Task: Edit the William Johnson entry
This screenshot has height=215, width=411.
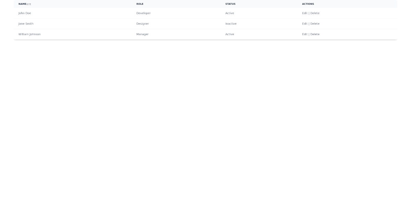Action: (304, 34)
